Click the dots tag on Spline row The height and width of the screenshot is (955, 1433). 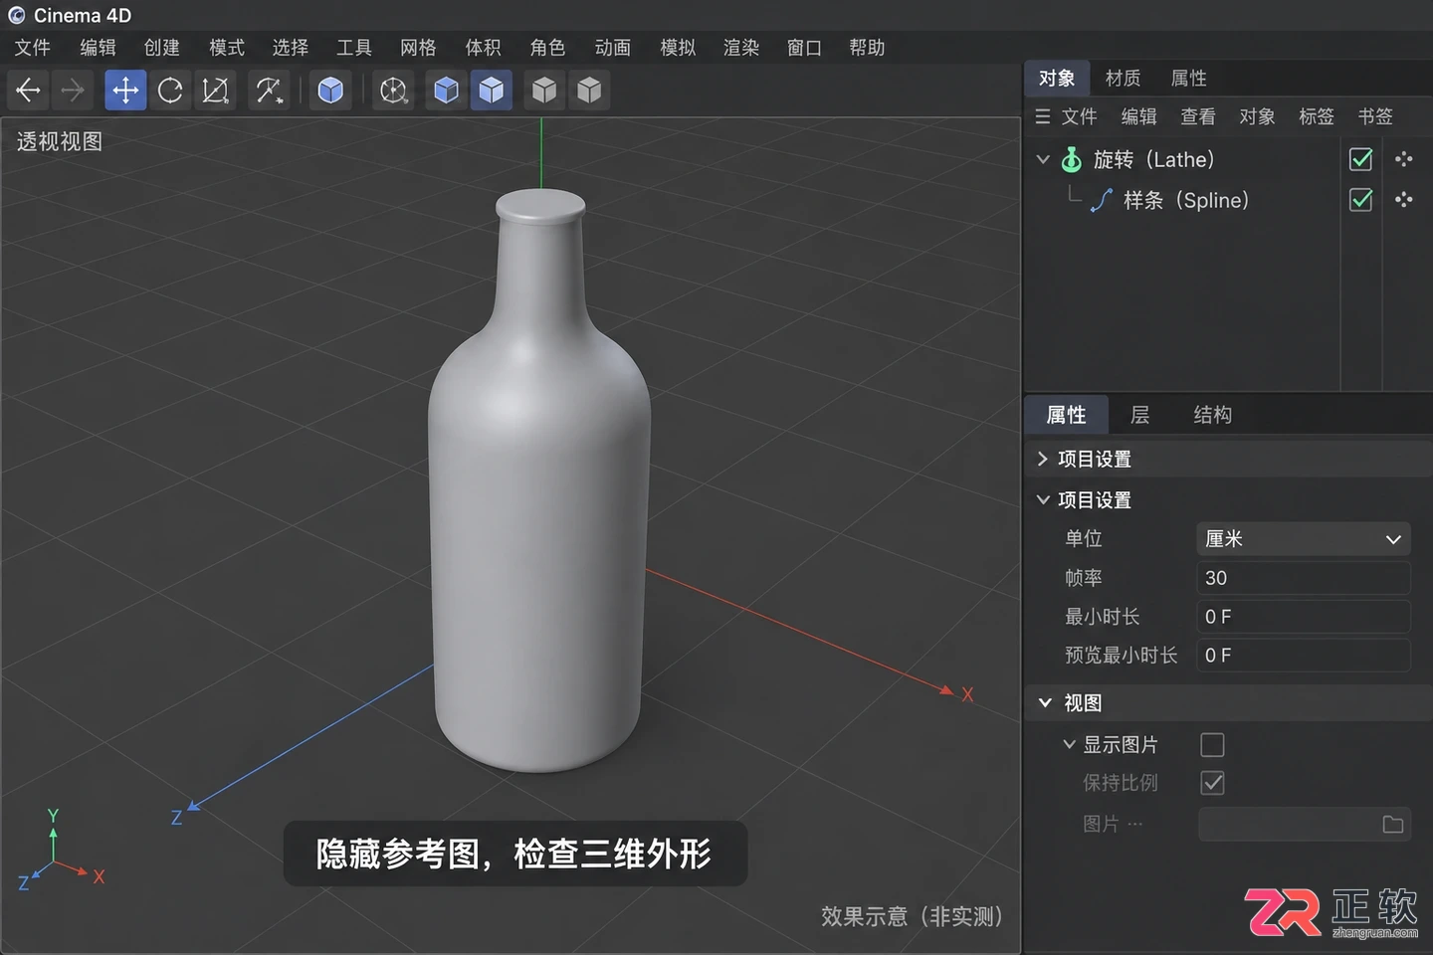pyautogui.click(x=1404, y=200)
